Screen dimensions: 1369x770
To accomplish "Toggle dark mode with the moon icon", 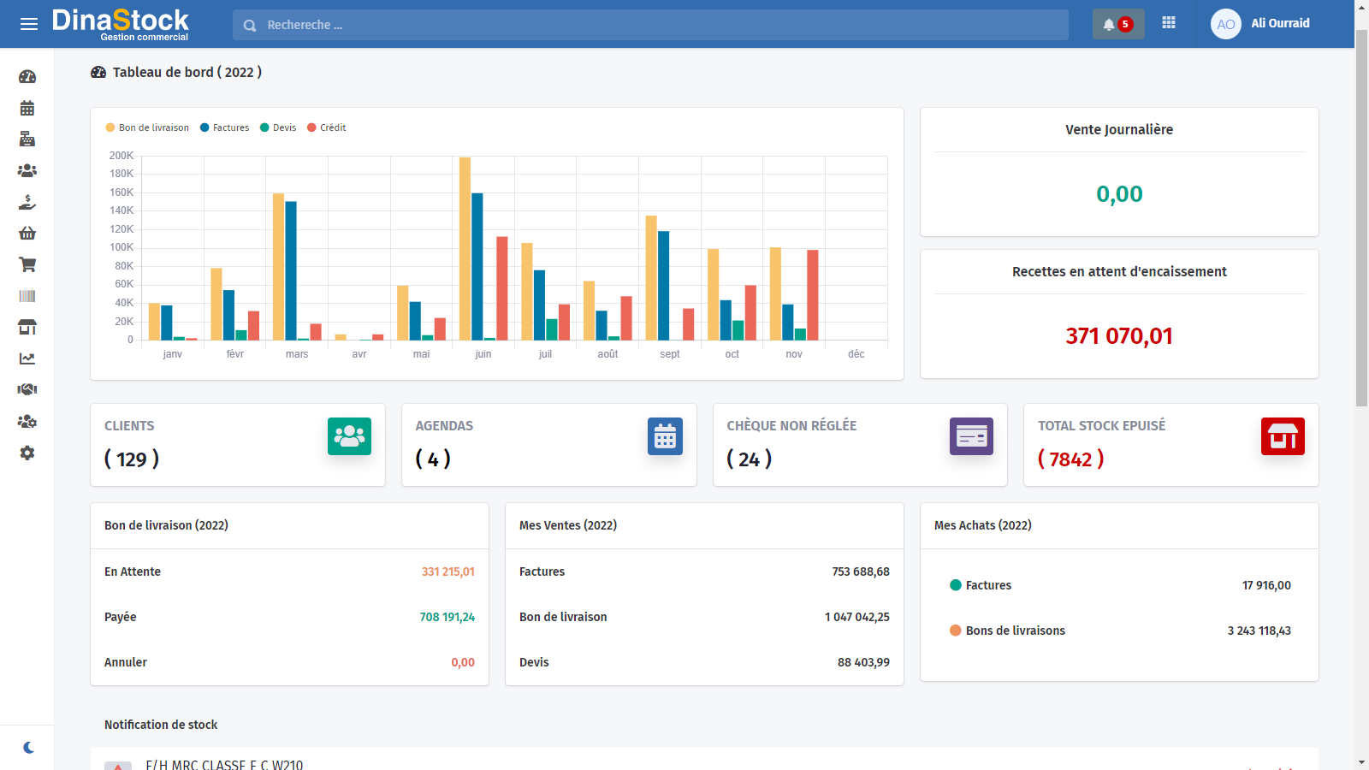I will pos(29,748).
